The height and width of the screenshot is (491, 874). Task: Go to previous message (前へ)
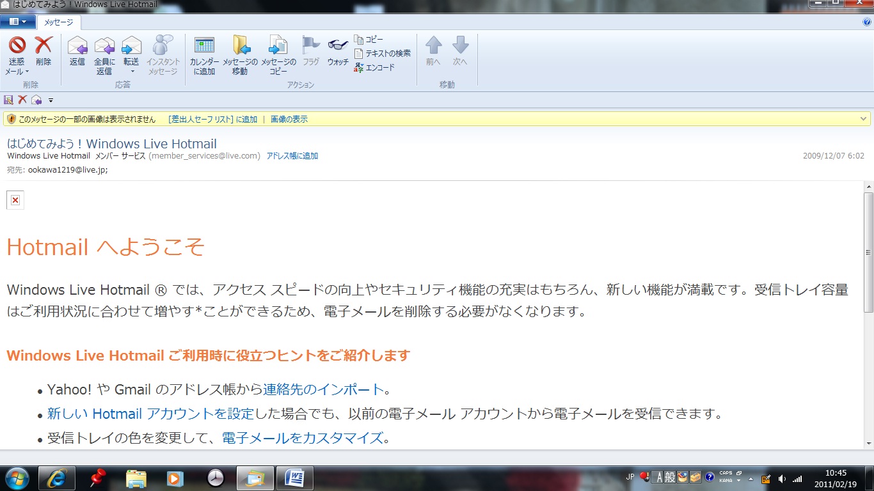coord(434,51)
